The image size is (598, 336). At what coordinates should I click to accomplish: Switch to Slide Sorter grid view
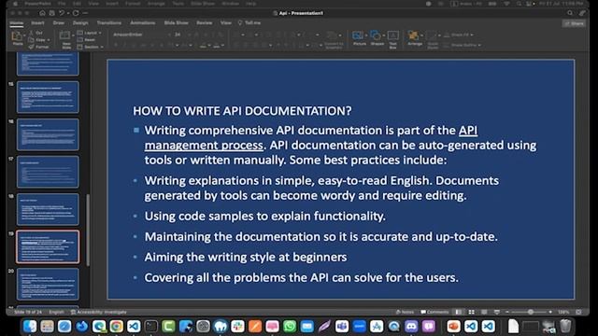tap(471, 312)
